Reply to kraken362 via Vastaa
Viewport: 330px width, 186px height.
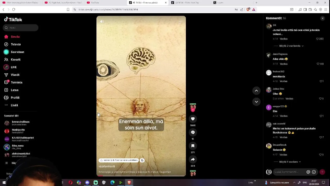click(x=284, y=81)
